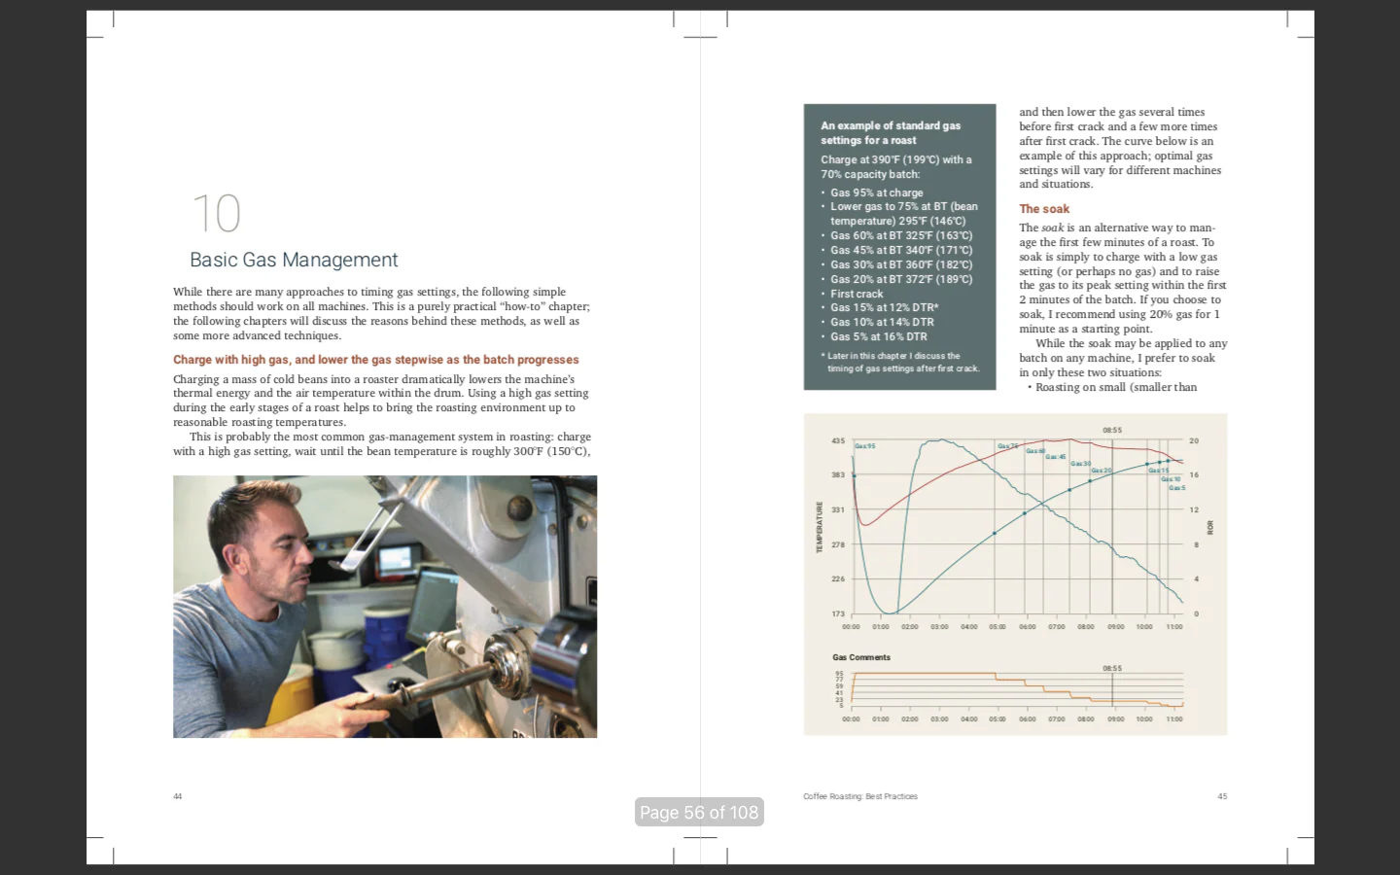This screenshot has width=1400, height=875.
Task: Click the "Charge with high gas" red heading
Action: coord(375,360)
